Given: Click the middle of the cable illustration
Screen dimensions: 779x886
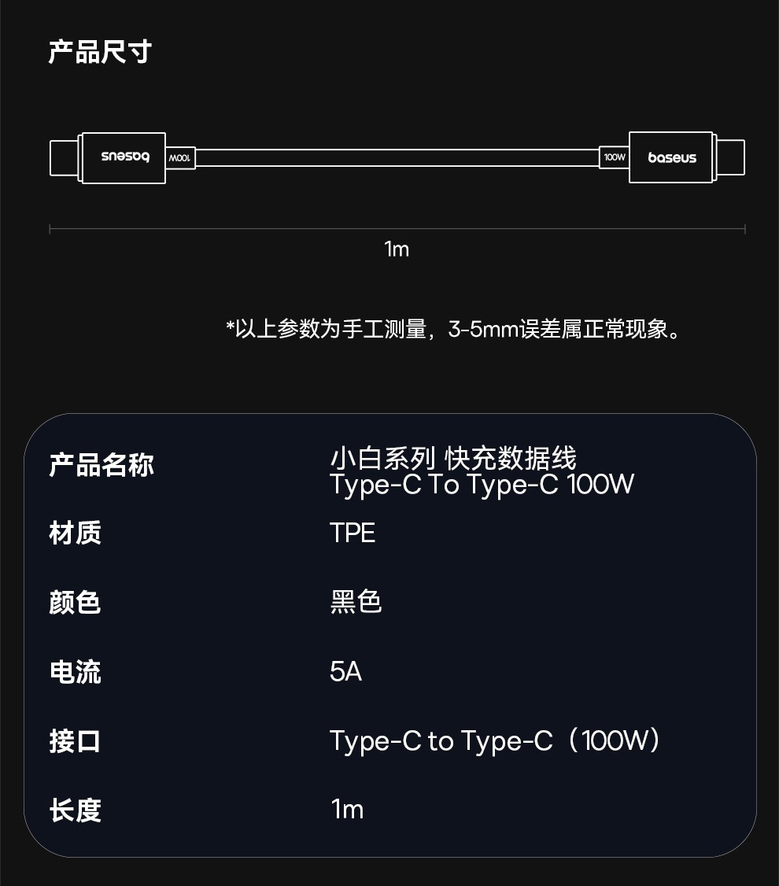Looking at the screenshot, I should point(397,157).
